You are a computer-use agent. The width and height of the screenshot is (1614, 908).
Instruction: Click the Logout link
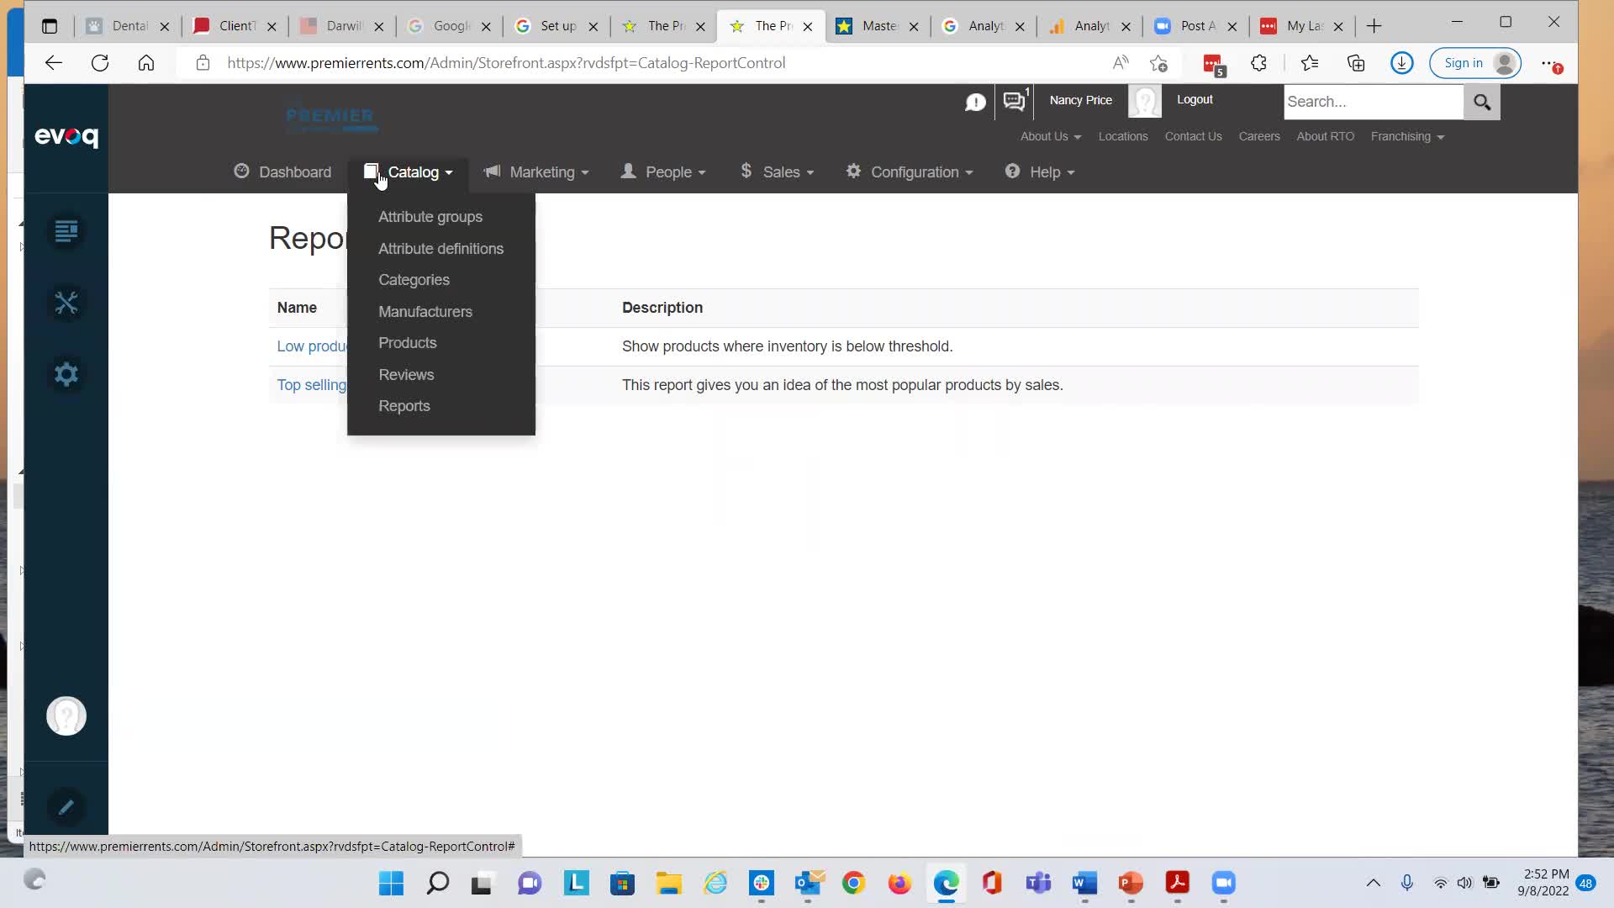point(1195,99)
